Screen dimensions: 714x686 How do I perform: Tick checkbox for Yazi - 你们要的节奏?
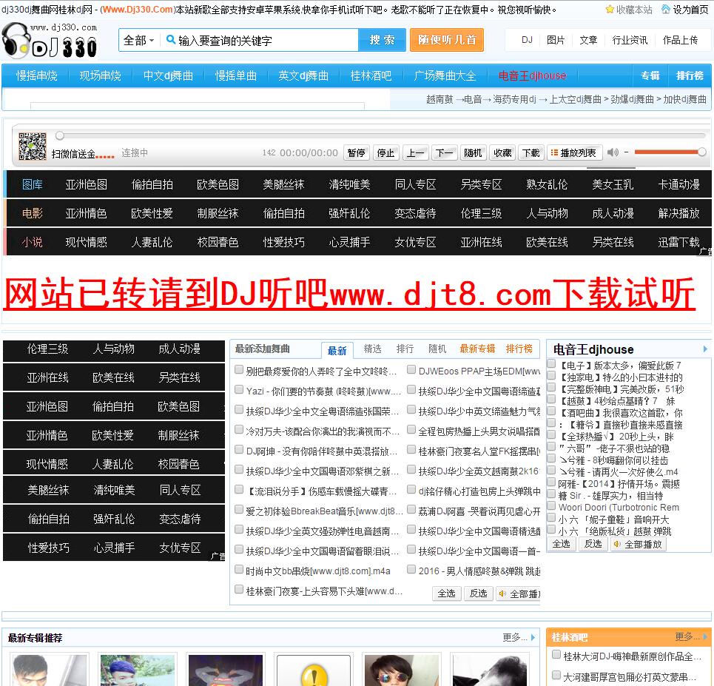coord(238,389)
